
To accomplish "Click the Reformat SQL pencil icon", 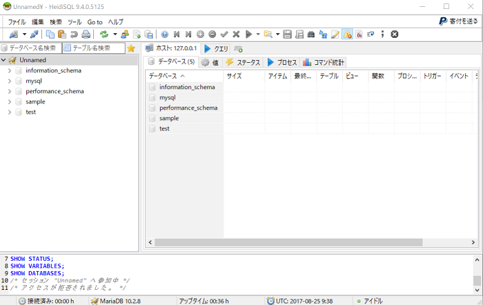I will [x=335, y=35].
